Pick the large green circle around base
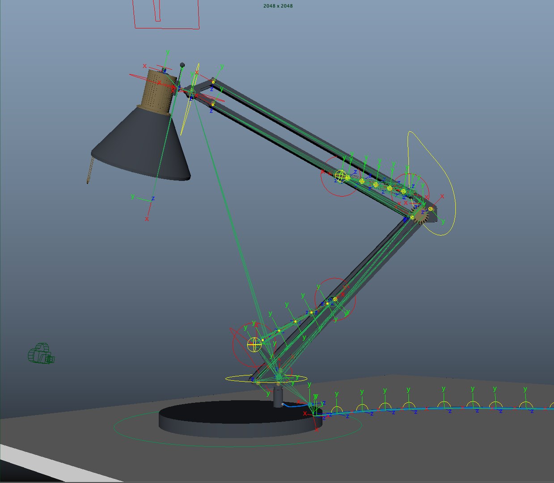Image resolution: width=554 pixels, height=483 pixels. 237,428
